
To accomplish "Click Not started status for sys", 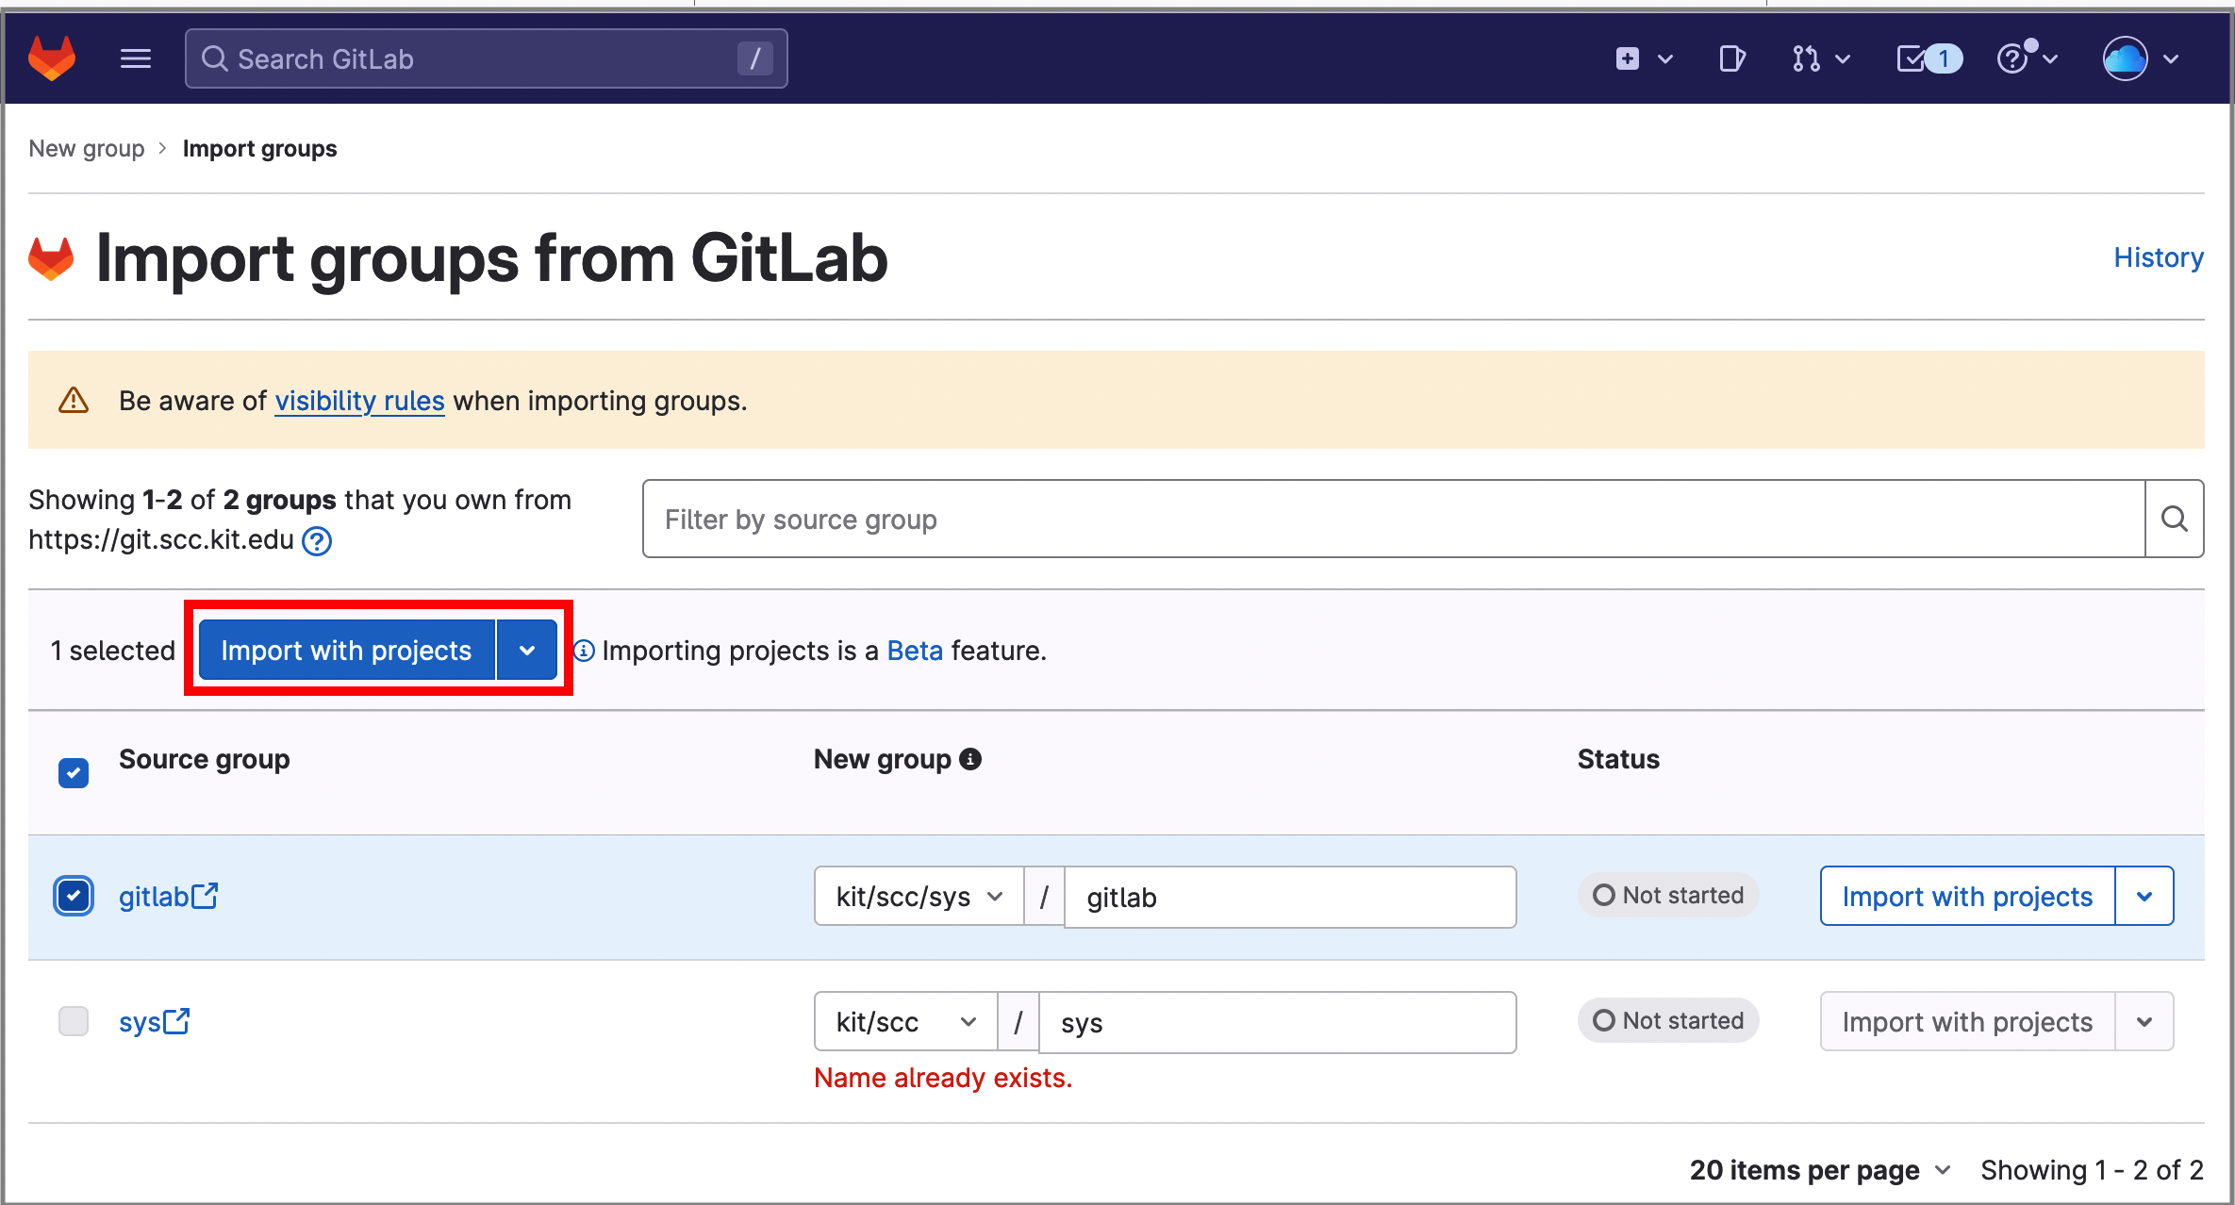I will click(x=1668, y=1020).
